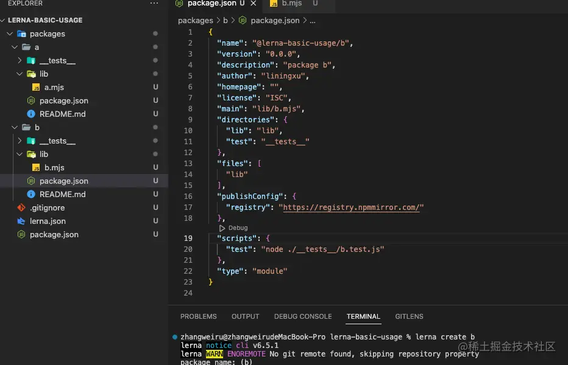Click lib folder icon in b

[x=31, y=154]
